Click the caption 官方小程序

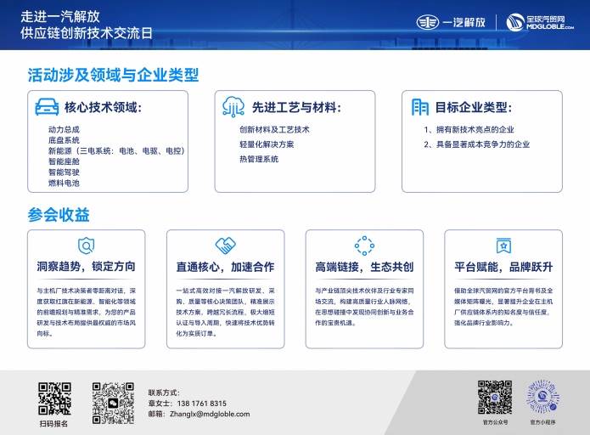[x=542, y=422]
